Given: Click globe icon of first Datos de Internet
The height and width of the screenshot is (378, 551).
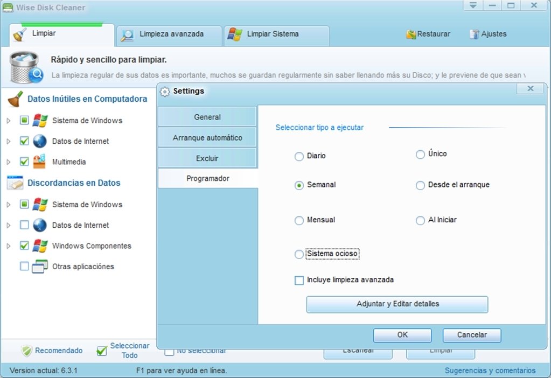Looking at the screenshot, I should pyautogui.click(x=40, y=141).
